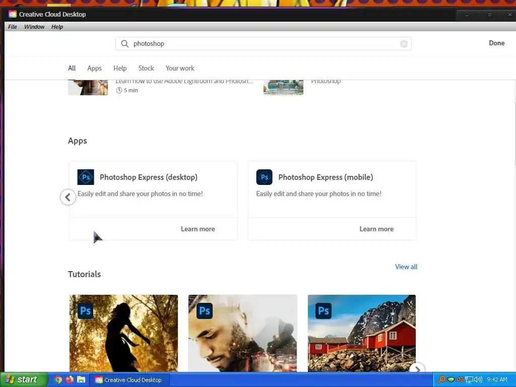
Task: Open the file explorer folder icon in taskbar
Action: pyautogui.click(x=81, y=379)
